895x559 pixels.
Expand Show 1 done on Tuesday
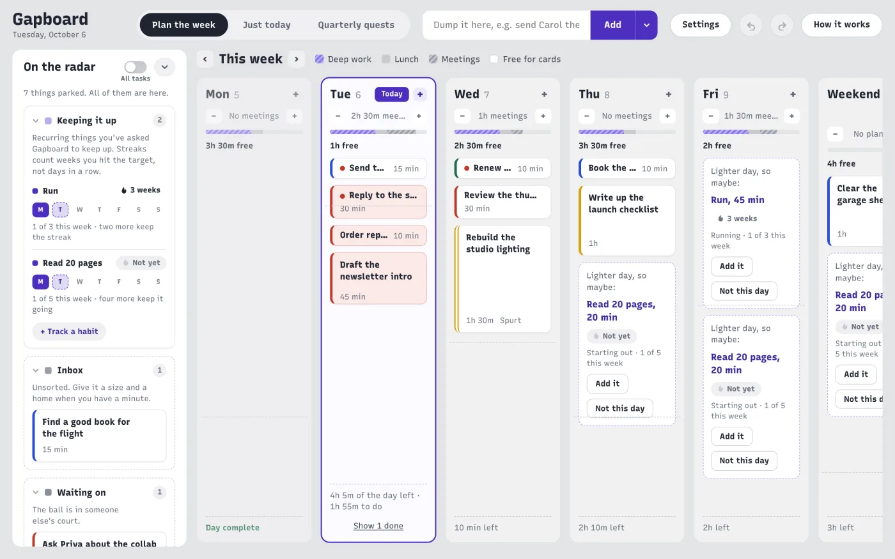coord(378,526)
